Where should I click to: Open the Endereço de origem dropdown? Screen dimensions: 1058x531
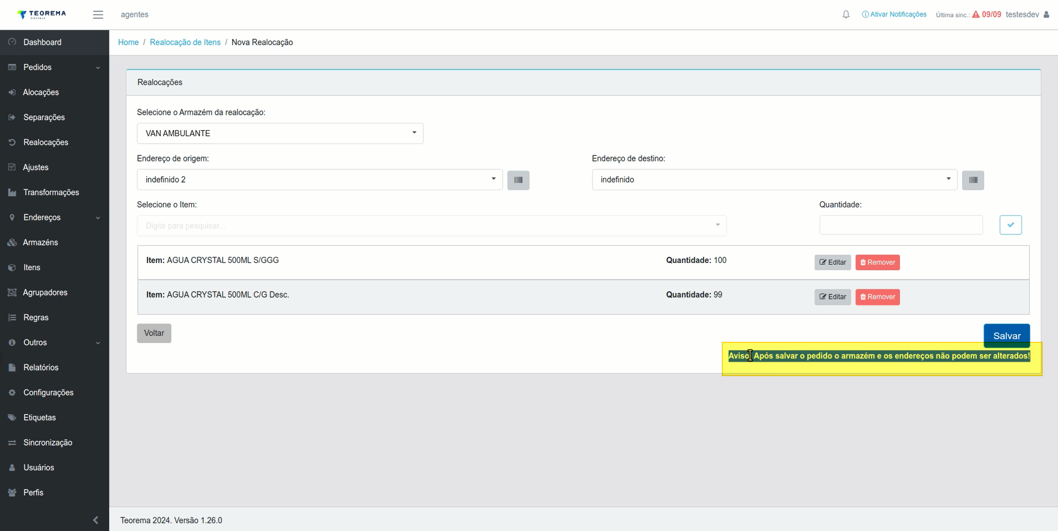coord(320,180)
